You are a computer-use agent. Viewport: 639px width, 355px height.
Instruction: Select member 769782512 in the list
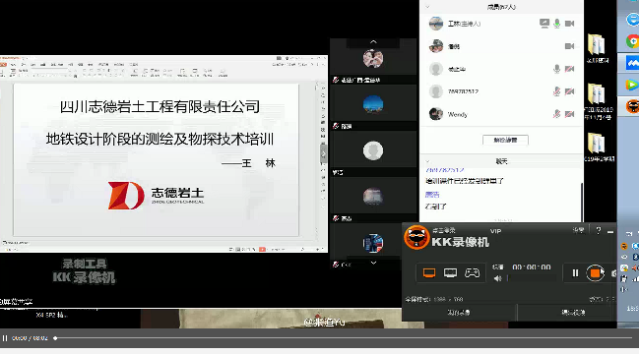click(502, 91)
